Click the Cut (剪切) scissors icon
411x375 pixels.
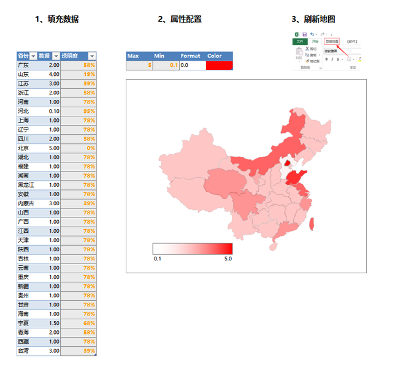307,49
